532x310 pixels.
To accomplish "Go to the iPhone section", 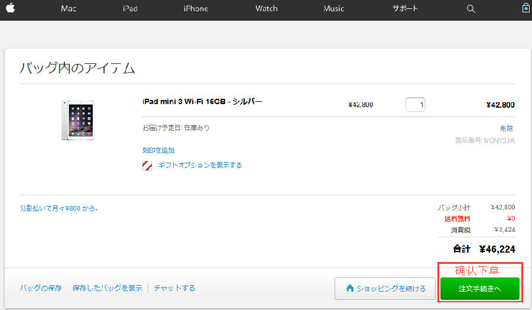I will 196,9.
